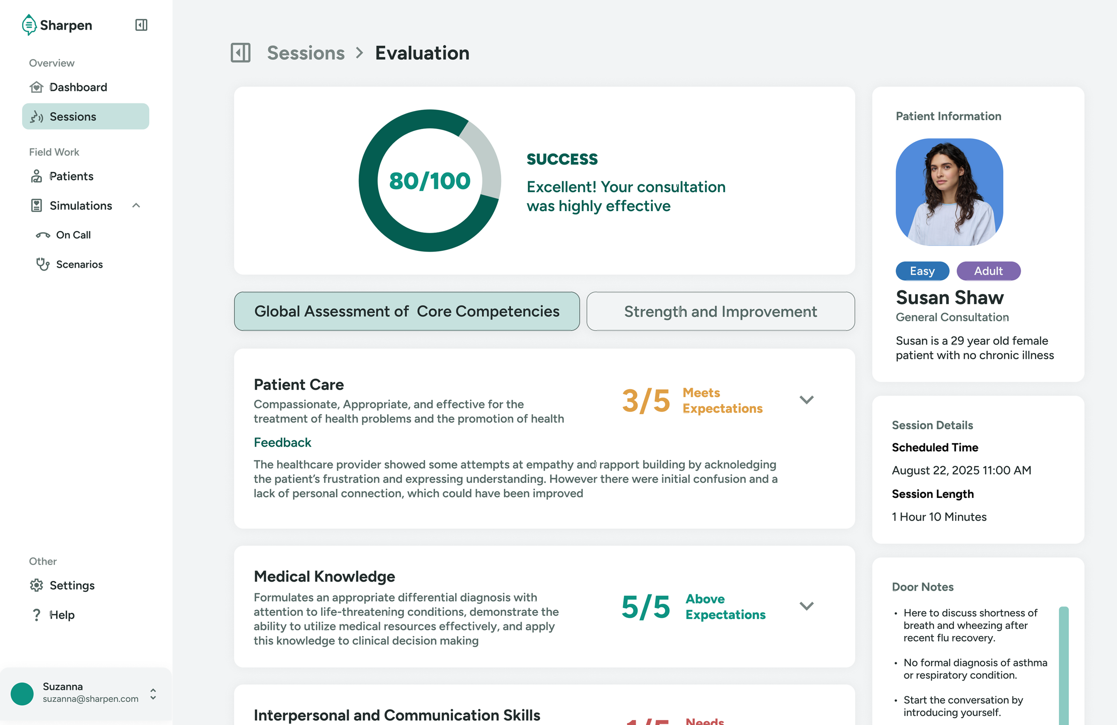Open the Patients icon in sidebar
The image size is (1117, 725).
(x=36, y=176)
